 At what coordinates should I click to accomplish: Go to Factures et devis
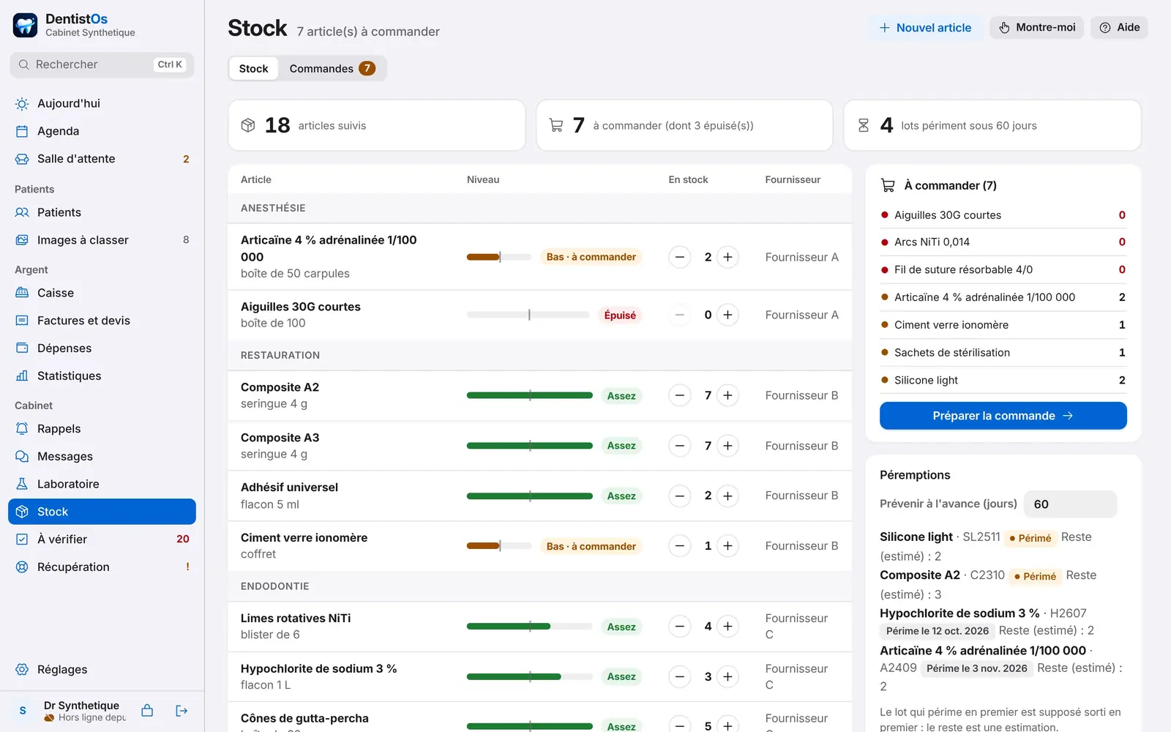point(102,321)
